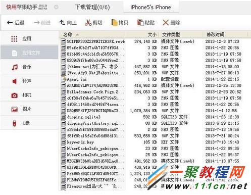
Task: Select file starting c0f88e7f4be6a7b45719e51
Action: (95, 98)
